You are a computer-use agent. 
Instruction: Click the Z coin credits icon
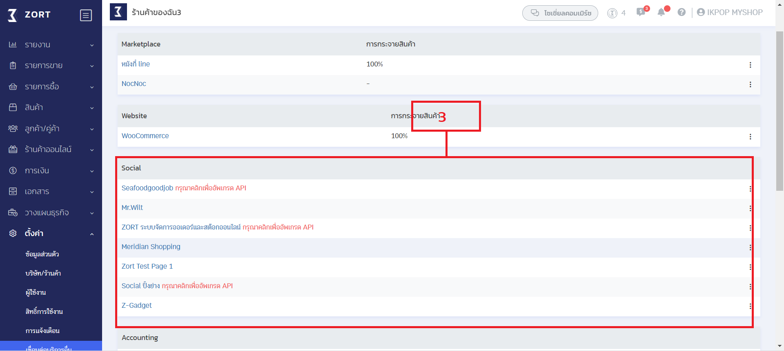coord(612,13)
